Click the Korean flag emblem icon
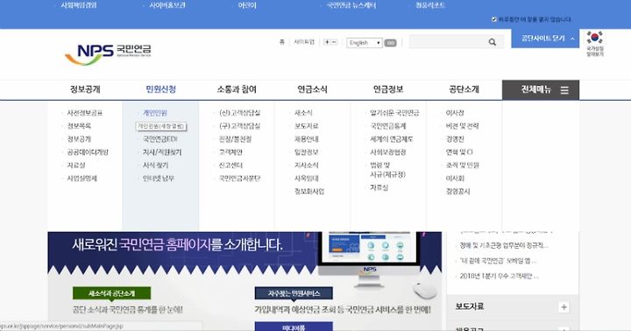The image size is (631, 331). (x=594, y=38)
